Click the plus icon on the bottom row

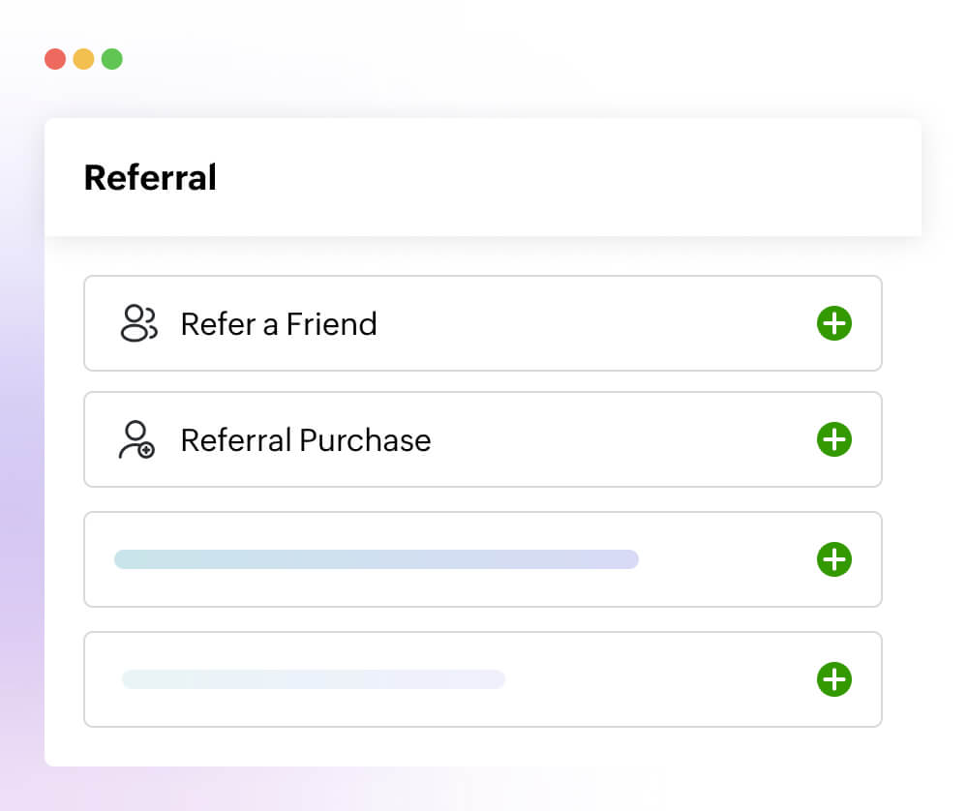[x=833, y=679]
